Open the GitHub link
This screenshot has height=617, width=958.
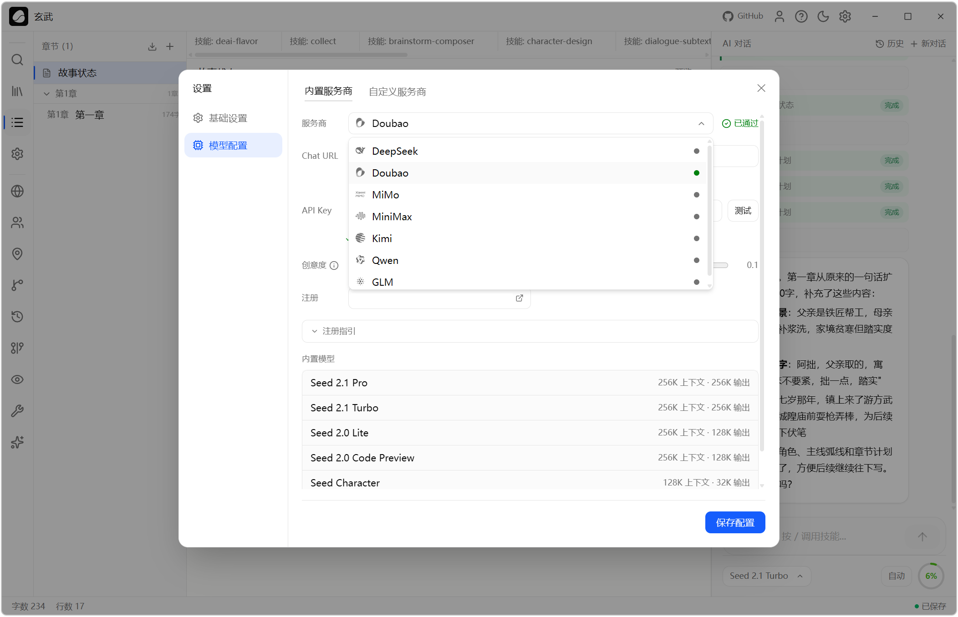743,16
